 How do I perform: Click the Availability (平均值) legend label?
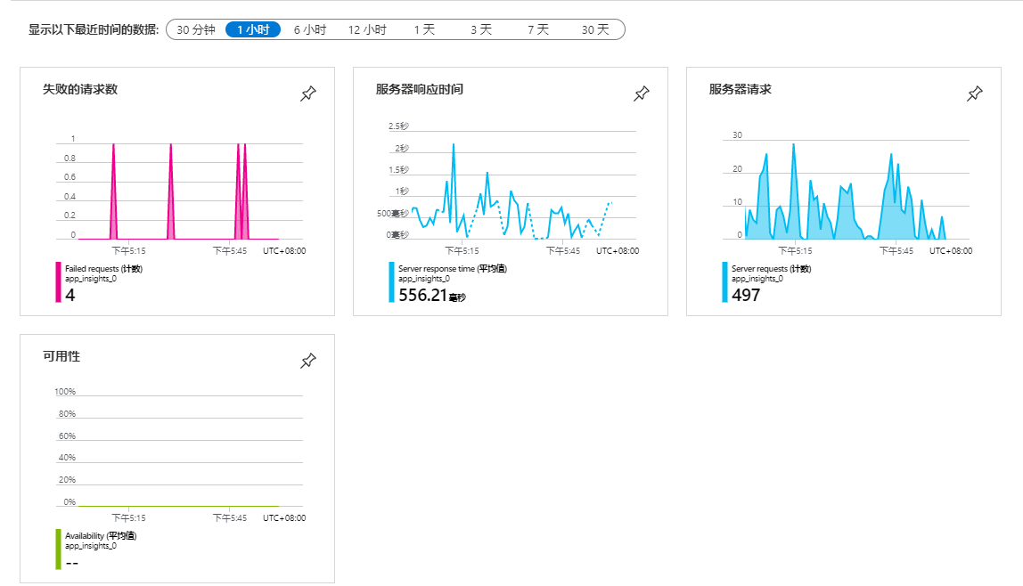[101, 536]
